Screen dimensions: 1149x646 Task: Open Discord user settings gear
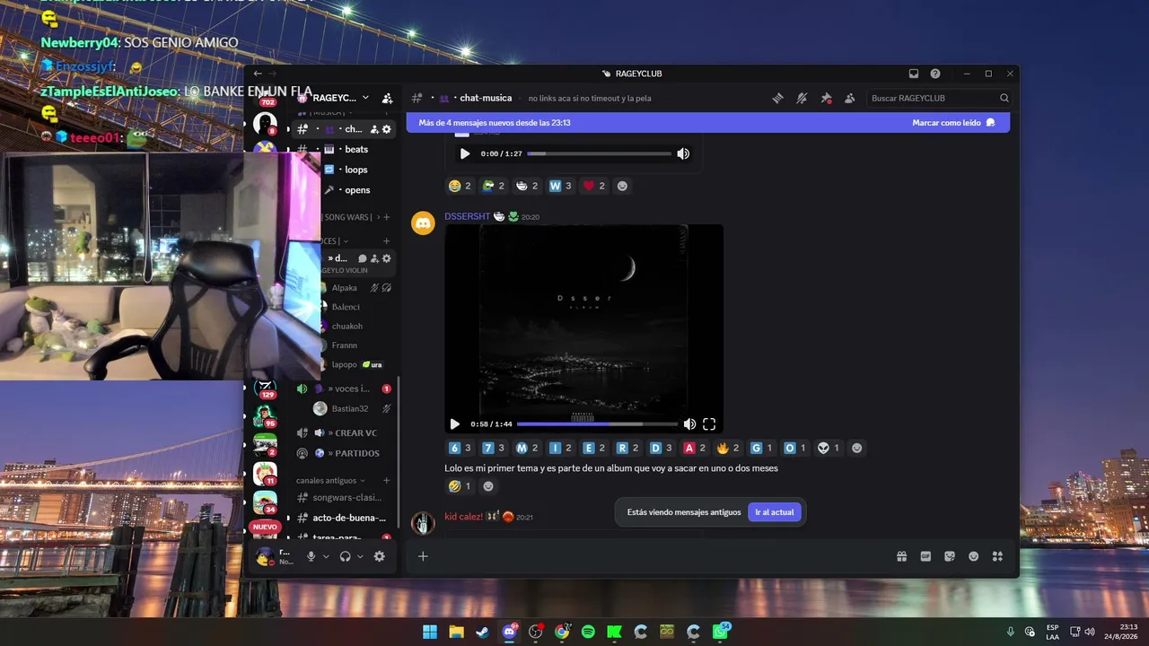[x=380, y=556]
